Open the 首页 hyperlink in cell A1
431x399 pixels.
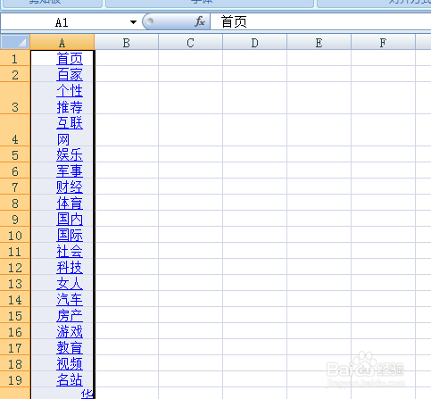pos(70,58)
